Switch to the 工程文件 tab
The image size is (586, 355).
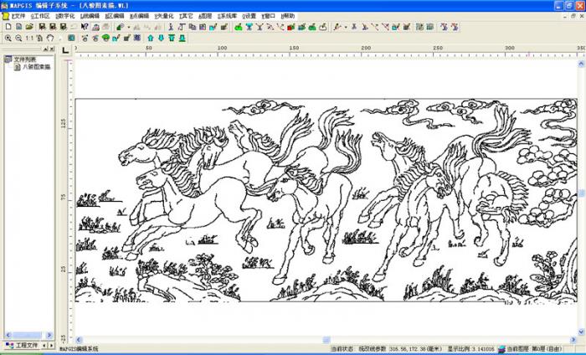coord(22,344)
